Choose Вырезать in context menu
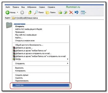 [x=41, y=68]
